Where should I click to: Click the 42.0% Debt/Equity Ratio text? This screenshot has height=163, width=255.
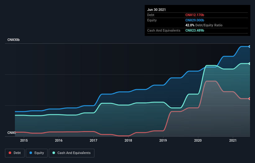pyautogui.click(x=204, y=25)
